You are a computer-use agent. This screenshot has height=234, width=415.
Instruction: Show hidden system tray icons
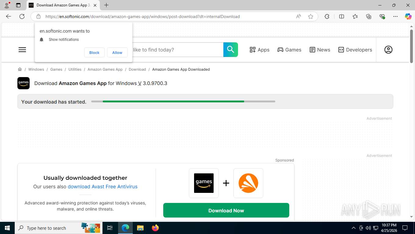[x=354, y=228]
